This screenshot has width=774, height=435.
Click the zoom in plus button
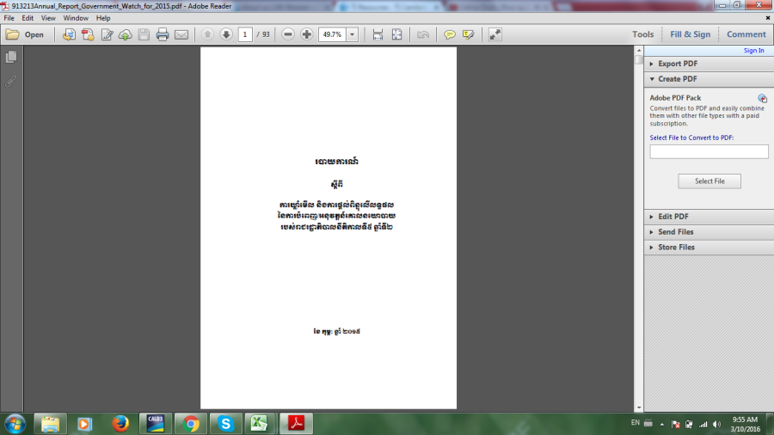[x=307, y=34]
